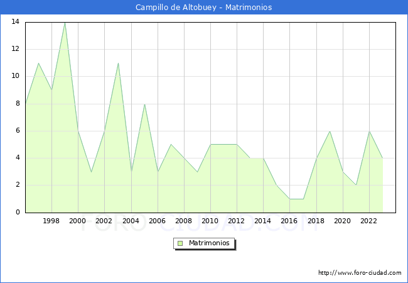
Task: Click the 2019 peak data point at 6
Action: click(x=330, y=131)
